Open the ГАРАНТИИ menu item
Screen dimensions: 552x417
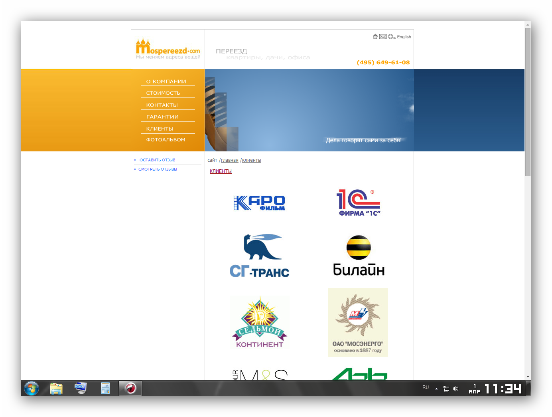[162, 117]
